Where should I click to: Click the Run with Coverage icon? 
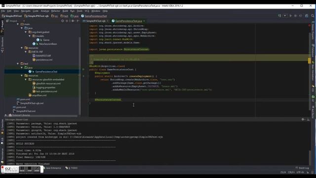tap(301, 15)
